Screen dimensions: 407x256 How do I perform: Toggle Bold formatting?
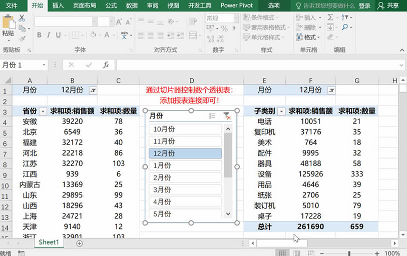pyautogui.click(x=39, y=35)
